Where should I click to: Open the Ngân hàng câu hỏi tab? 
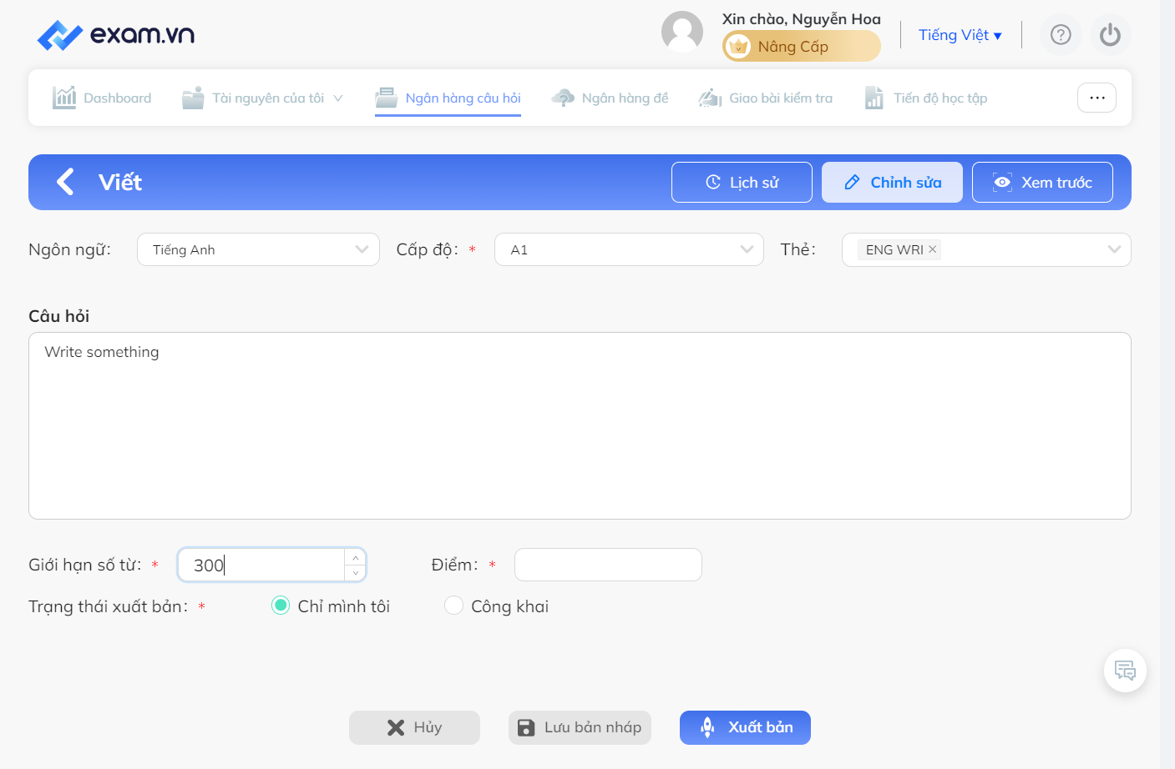[448, 98]
